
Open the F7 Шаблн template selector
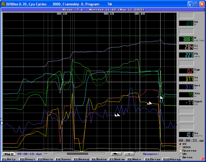click(117, 159)
